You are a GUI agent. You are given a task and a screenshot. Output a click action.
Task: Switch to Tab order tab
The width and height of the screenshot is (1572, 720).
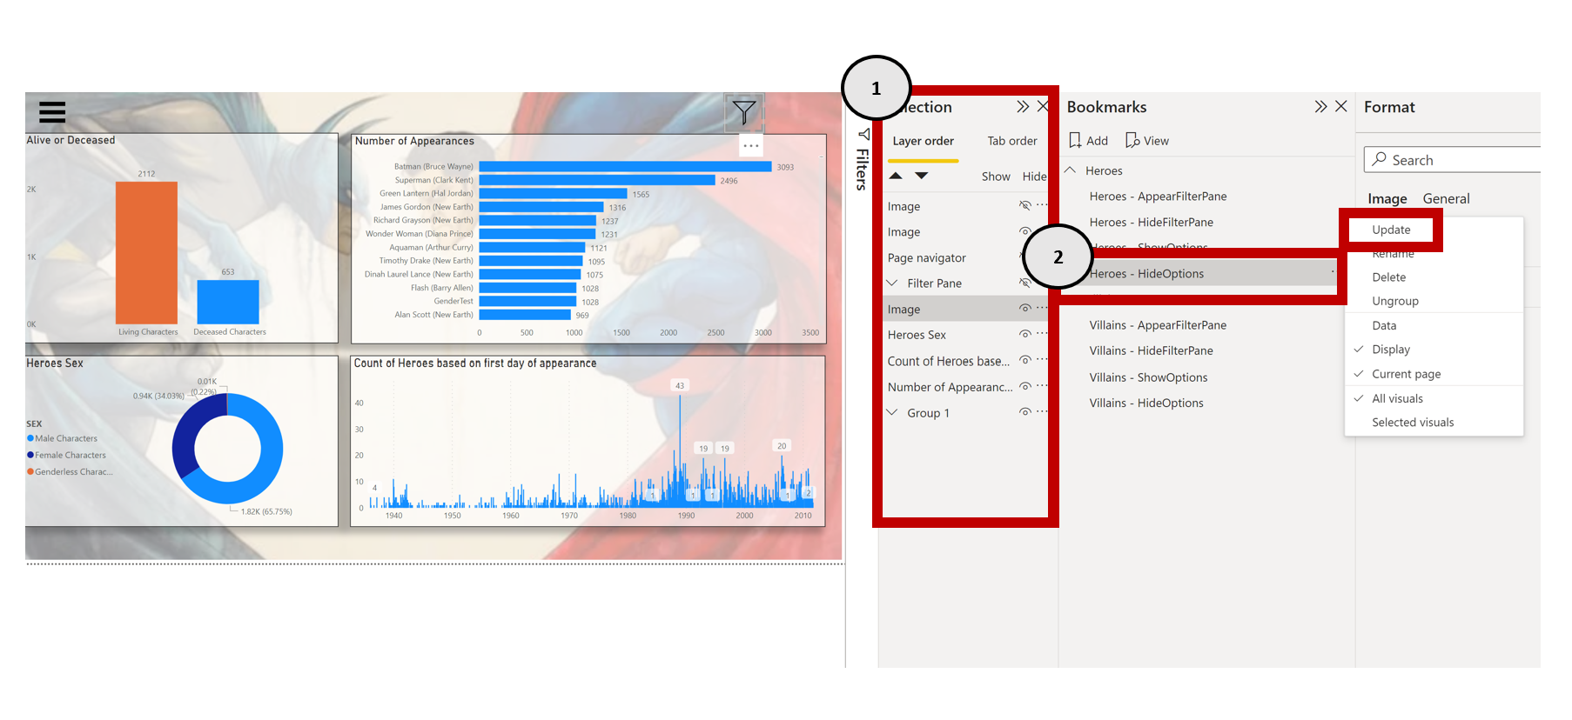point(1011,141)
